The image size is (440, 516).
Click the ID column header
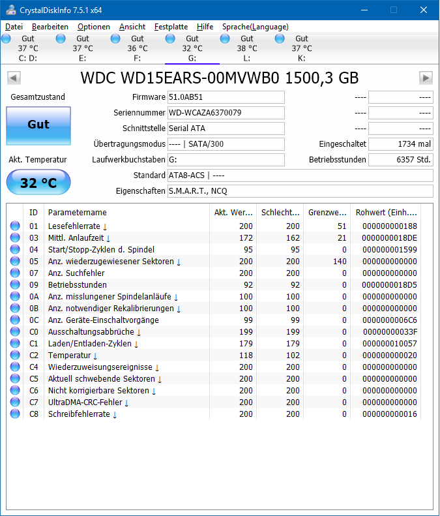click(33, 212)
